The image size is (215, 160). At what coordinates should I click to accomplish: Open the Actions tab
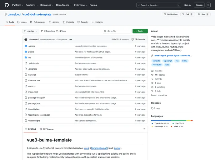pos(54,22)
